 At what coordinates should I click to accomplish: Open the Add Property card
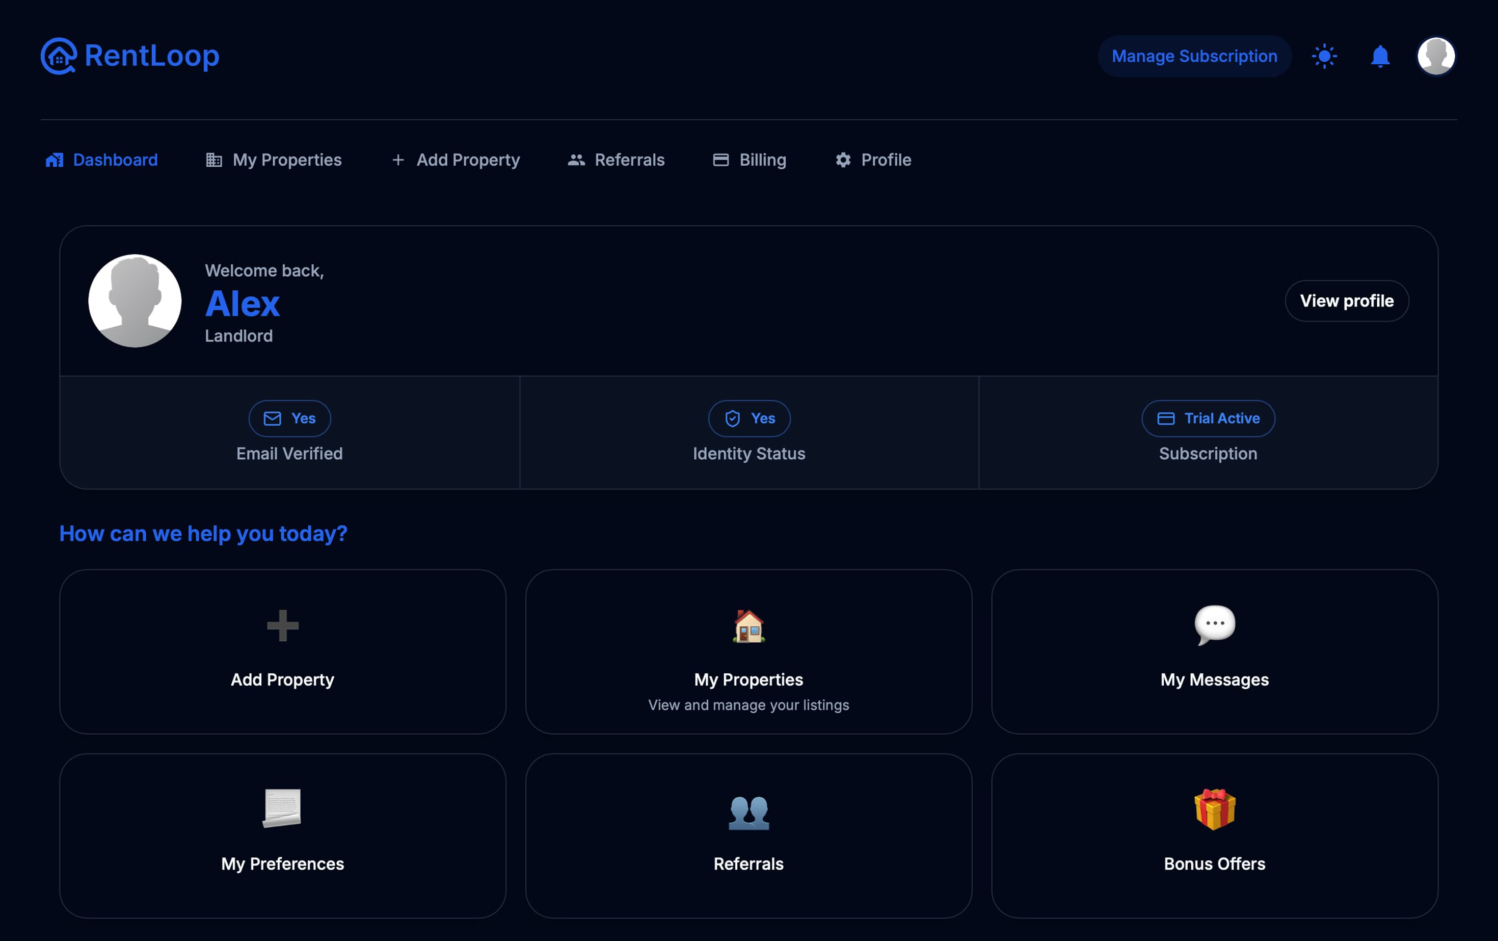click(282, 651)
